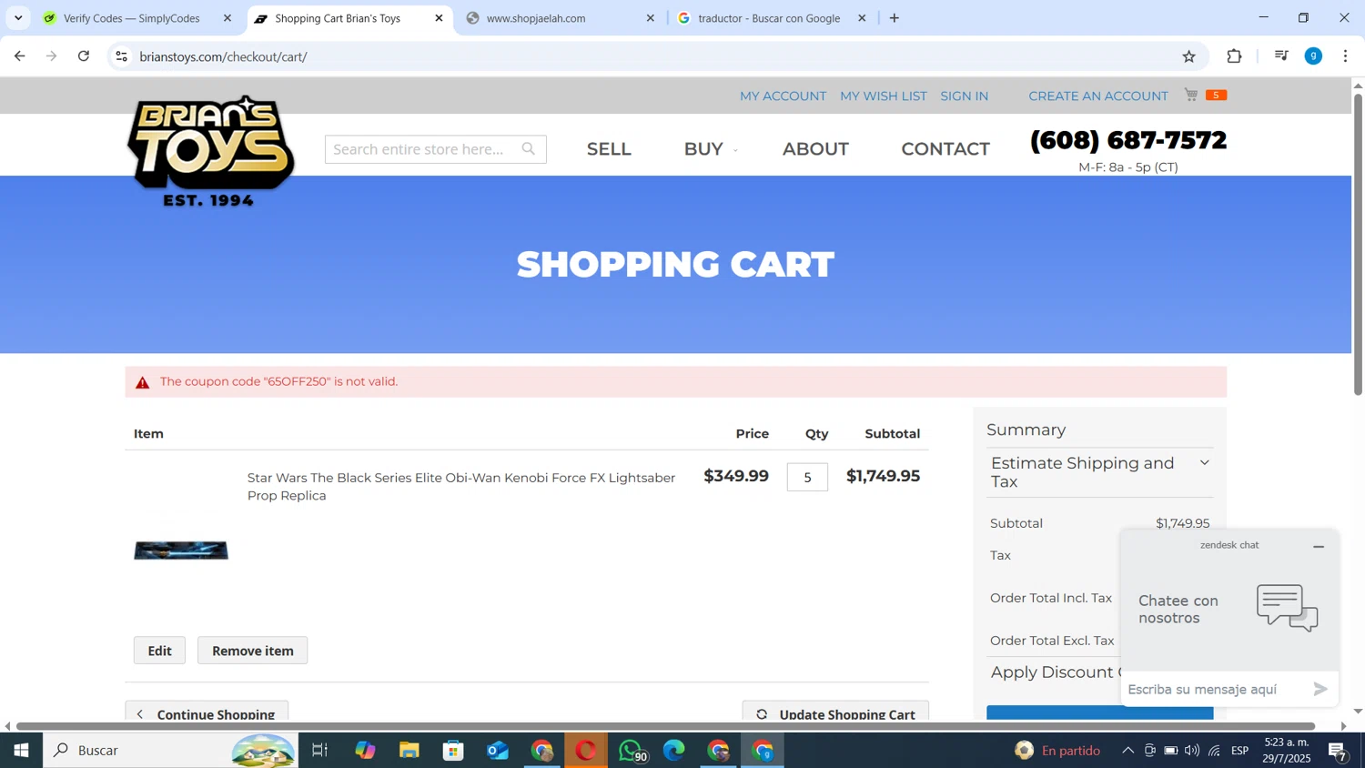Open Outlook from the taskbar

(x=498, y=751)
